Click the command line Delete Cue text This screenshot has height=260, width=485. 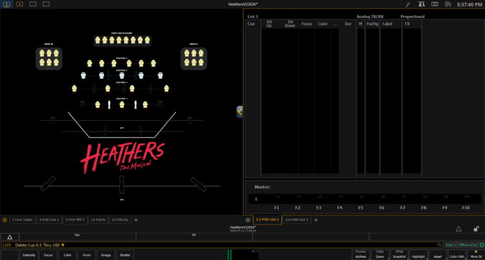38,245
